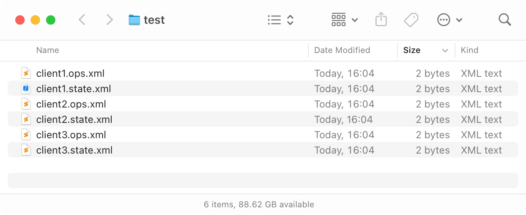Sort files by Date Modified column
The image size is (526, 215).
coord(342,50)
